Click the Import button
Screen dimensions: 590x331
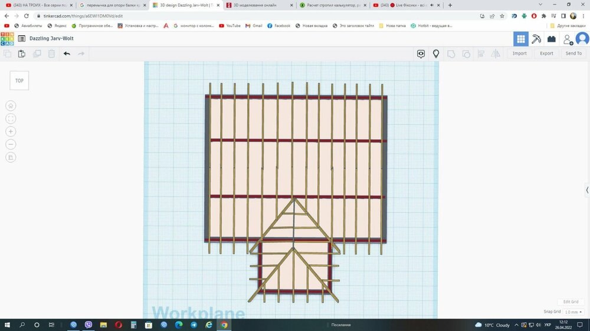point(519,54)
